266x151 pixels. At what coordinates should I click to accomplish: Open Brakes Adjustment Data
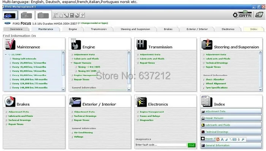click(x=19, y=112)
